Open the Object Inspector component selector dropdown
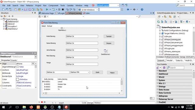This screenshot has height=110, width=195. pyautogui.click(x=36, y=57)
